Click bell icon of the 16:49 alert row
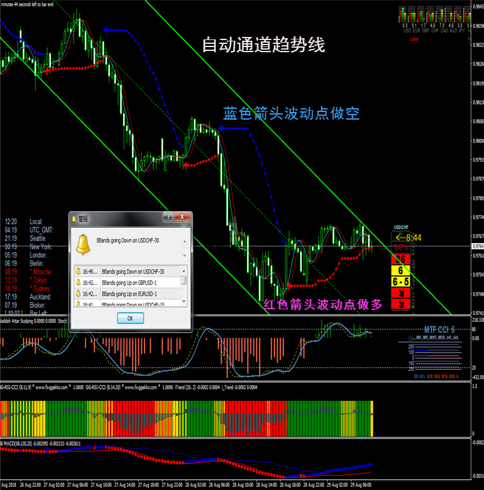 click(78, 271)
